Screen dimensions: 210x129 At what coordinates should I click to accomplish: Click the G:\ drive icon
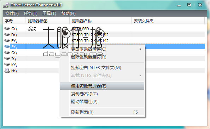7,53
